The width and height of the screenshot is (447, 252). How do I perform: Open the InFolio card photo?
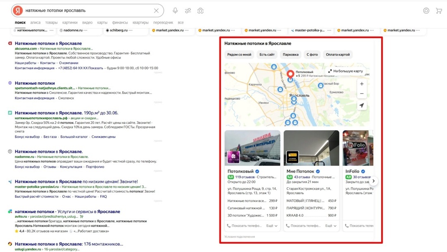[x=358, y=148]
